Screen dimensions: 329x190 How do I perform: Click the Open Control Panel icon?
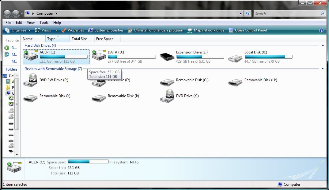coord(231,30)
